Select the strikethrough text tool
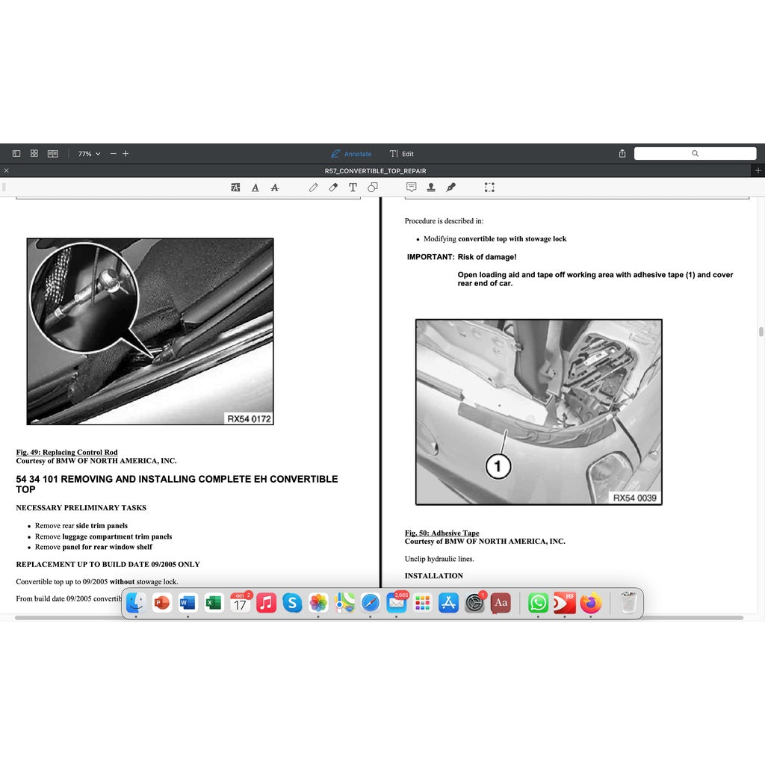The image size is (765, 765). pyautogui.click(x=275, y=188)
